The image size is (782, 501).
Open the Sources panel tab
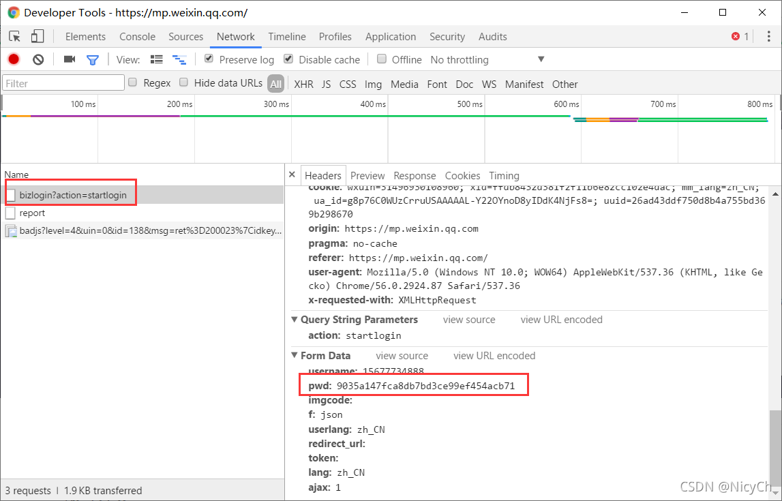click(x=185, y=36)
